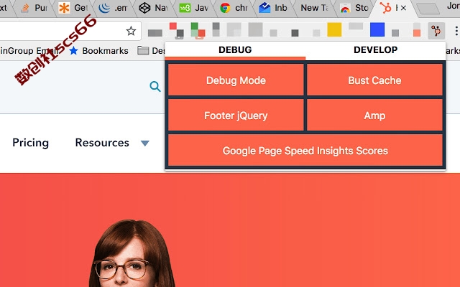Click the woman with glasses hero image

[132, 253]
